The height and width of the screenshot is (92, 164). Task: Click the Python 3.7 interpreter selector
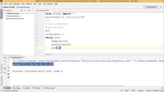tap(155, 91)
